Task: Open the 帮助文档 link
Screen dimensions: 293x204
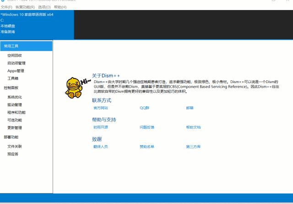Action: click(x=193, y=127)
